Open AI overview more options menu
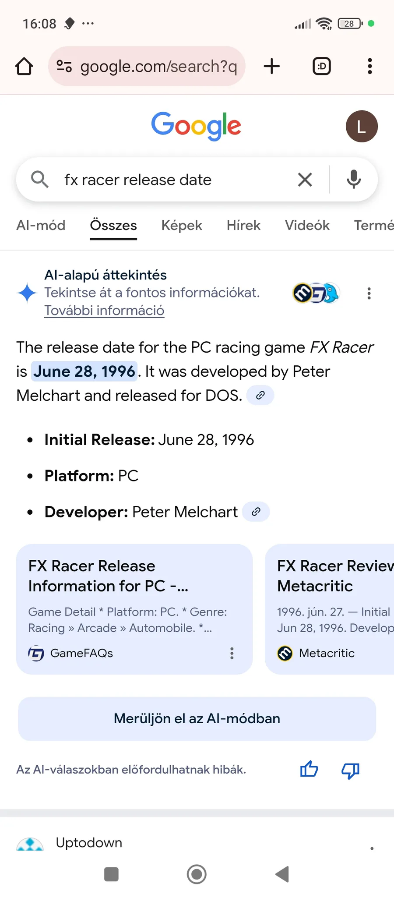The height and width of the screenshot is (898, 394). (369, 293)
